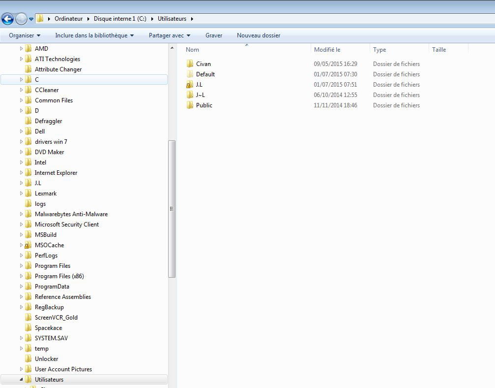This screenshot has width=495, height=388.
Task: Go back with the blue Back arrow
Action: pos(7,19)
